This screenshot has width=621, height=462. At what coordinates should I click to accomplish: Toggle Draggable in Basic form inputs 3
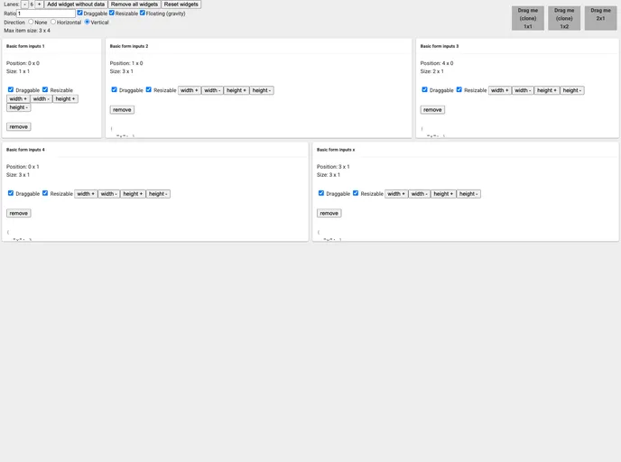424,89
